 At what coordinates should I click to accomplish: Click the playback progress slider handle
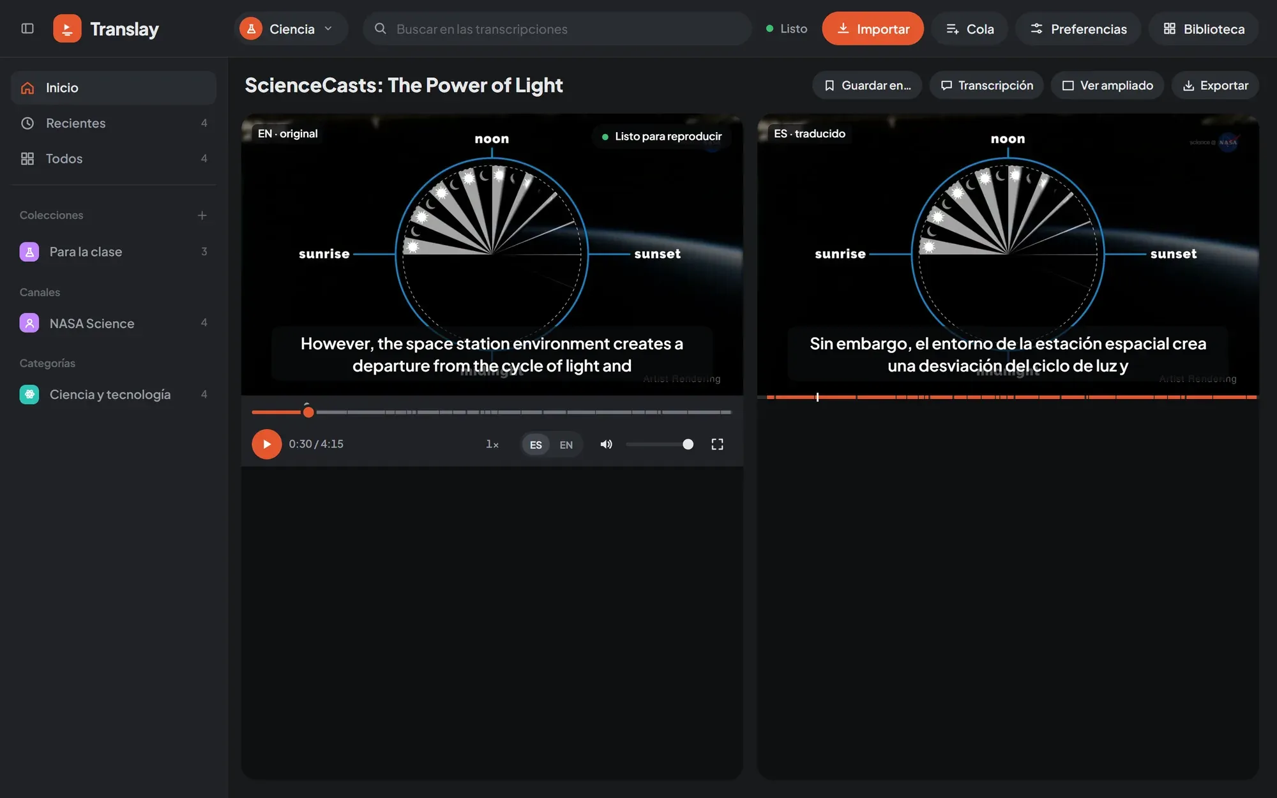[308, 412]
